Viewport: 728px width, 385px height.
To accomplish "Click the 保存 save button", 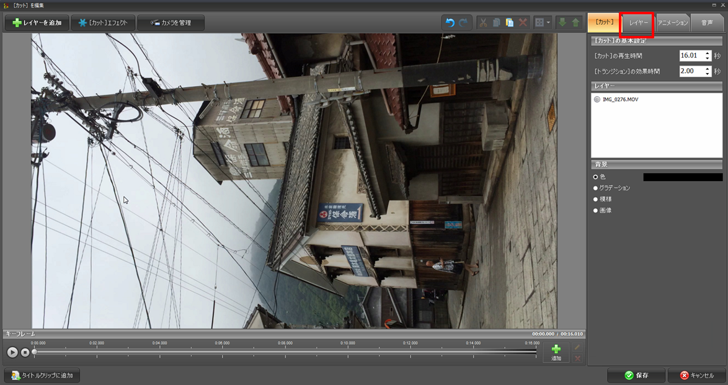I will (x=636, y=375).
